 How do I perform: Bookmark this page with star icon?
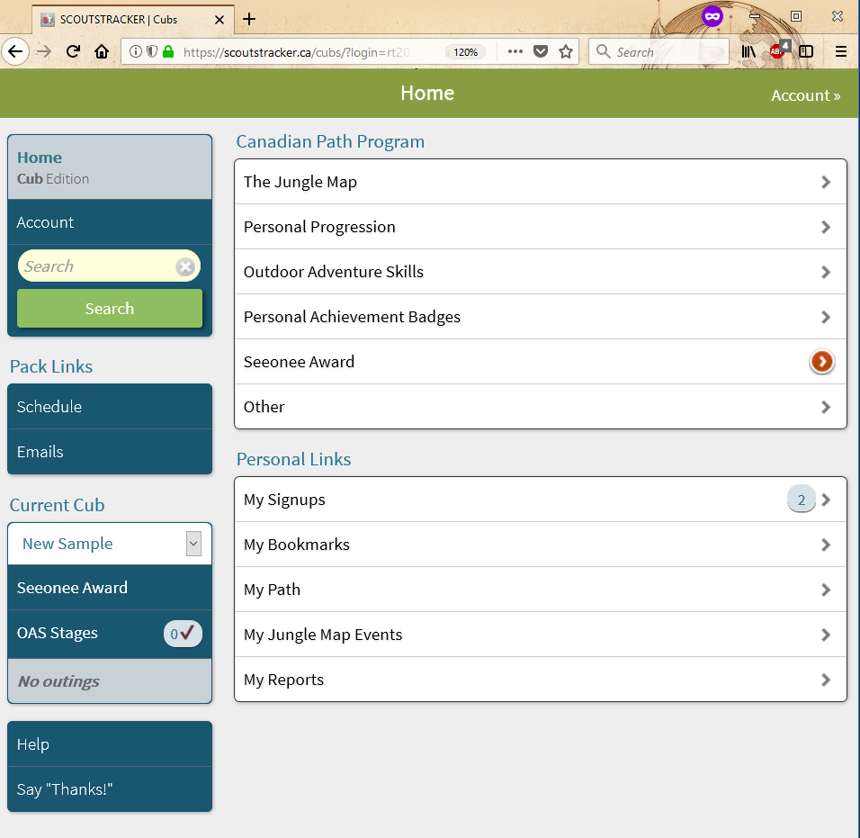pyautogui.click(x=566, y=52)
